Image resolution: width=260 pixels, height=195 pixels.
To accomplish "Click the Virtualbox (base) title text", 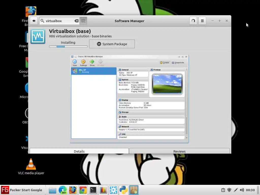I will click(70, 31).
